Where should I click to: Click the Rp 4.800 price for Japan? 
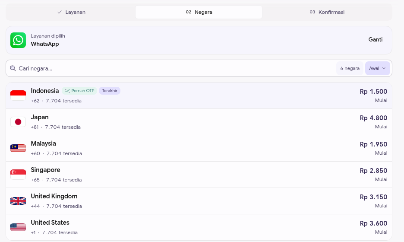pos(373,118)
